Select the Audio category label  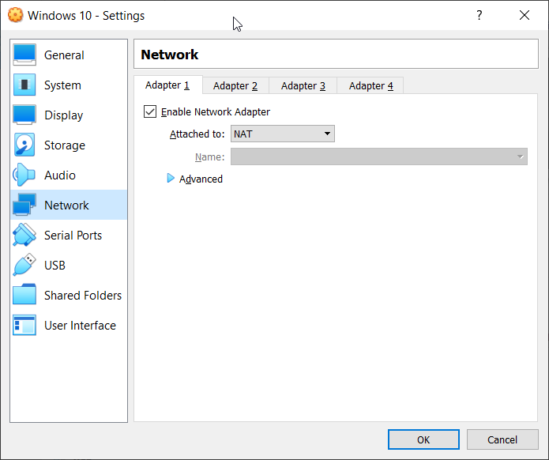(x=60, y=175)
